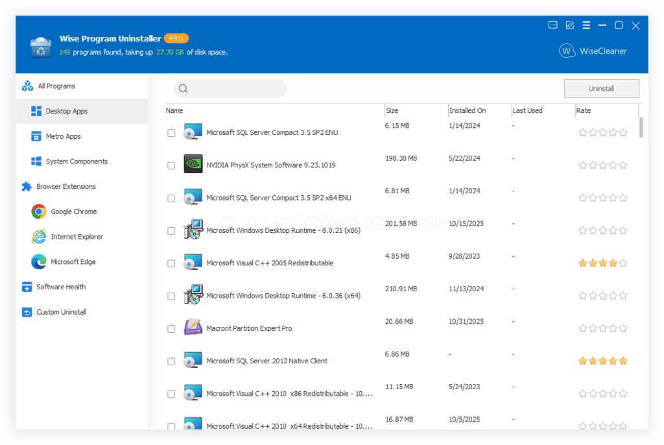Image resolution: width=664 pixels, height=445 pixels.
Task: Click the 10/31/2025 install date
Action: pos(466,322)
